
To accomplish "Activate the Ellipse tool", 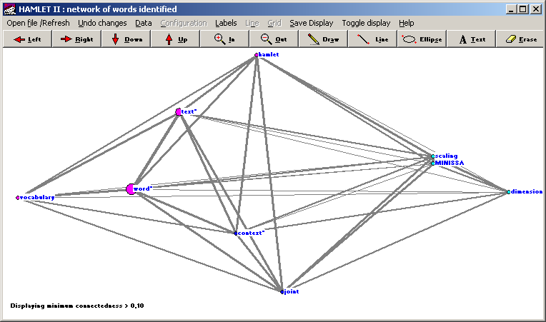I will (422, 39).
